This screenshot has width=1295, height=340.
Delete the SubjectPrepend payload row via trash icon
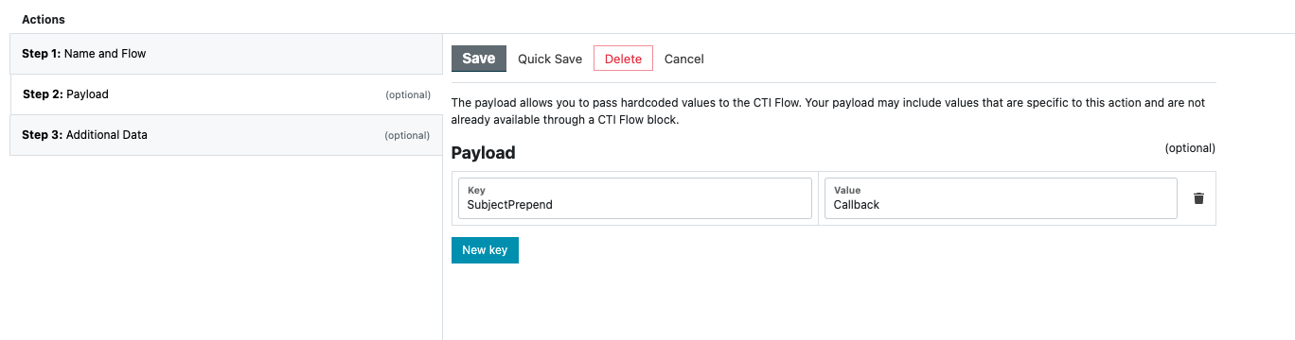[x=1198, y=198]
